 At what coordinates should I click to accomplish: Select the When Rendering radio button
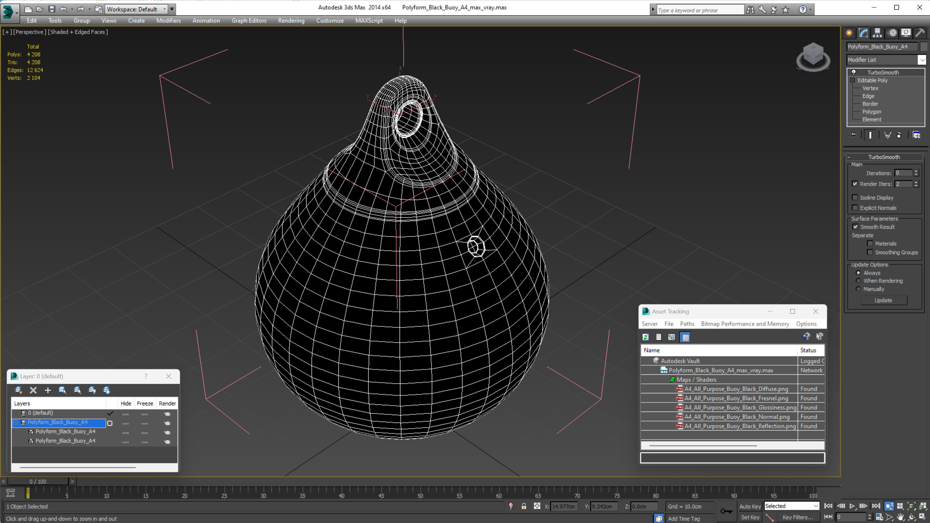[x=859, y=281]
